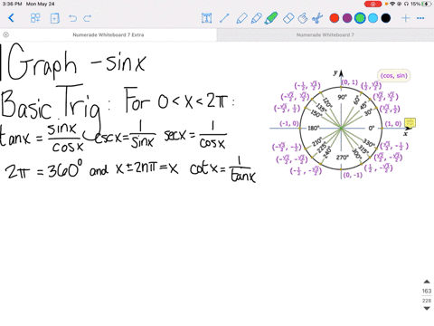Select the green highlighter tool
Screen dimensions: 434x326
(271, 18)
